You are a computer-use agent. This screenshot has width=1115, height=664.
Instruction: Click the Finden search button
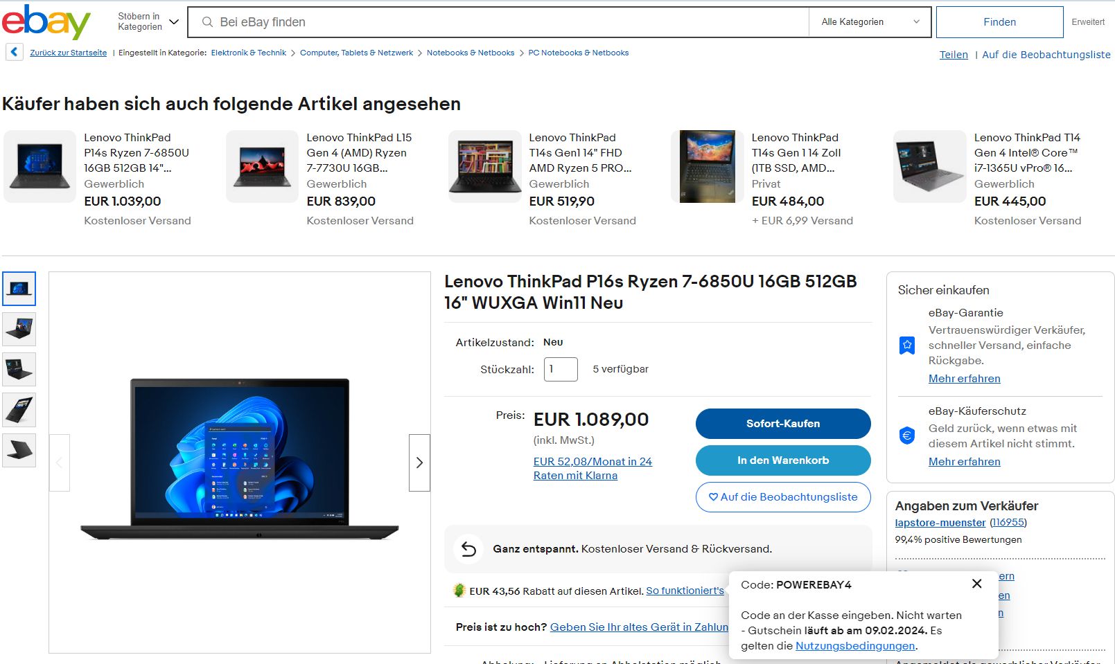coord(999,22)
